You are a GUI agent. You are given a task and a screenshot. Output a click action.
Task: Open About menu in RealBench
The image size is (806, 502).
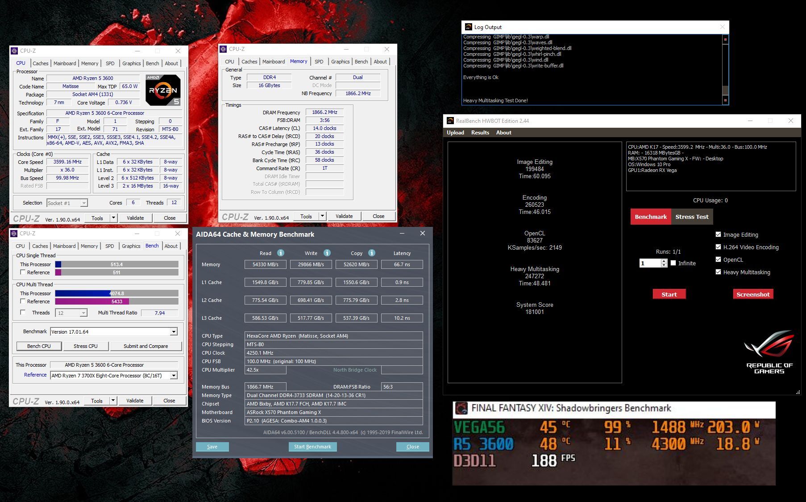503,133
